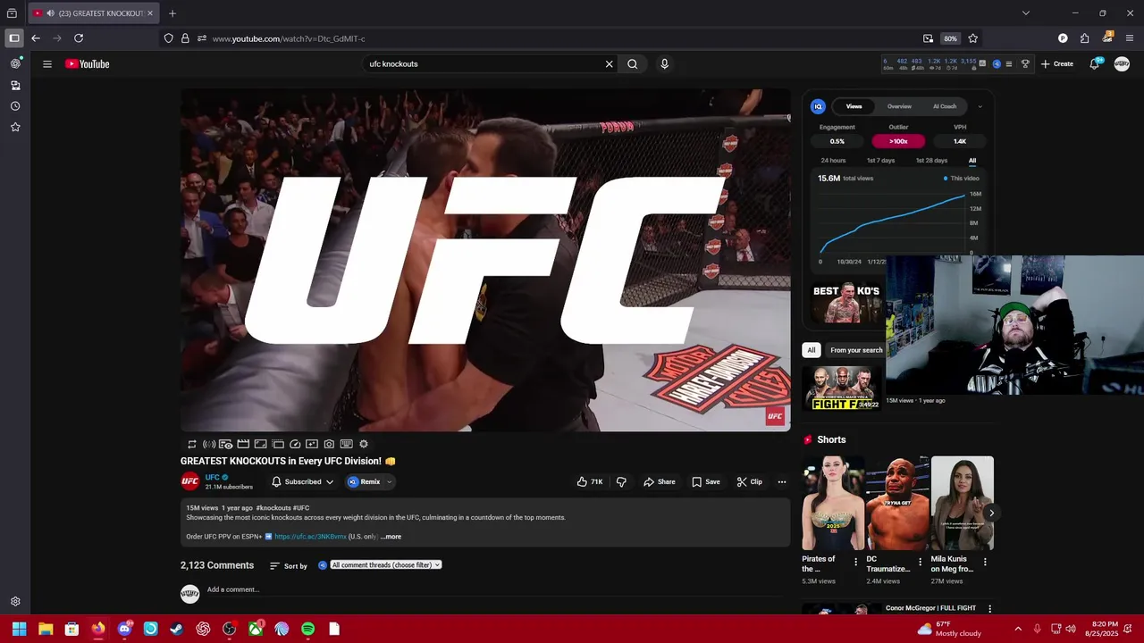Open Discord from the taskbar
The width and height of the screenshot is (1144, 643).
point(124,629)
